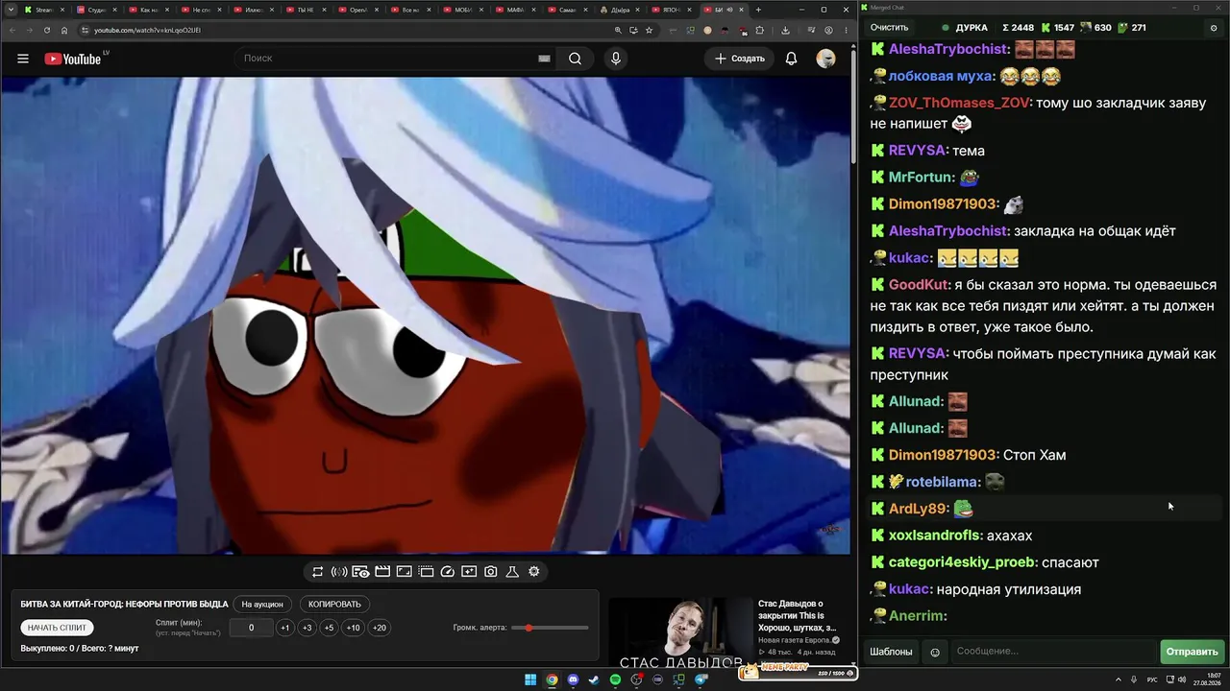Viewport: 1230px width, 691px height.
Task: Click the broadcast signal icon under video
Action: pos(339,572)
